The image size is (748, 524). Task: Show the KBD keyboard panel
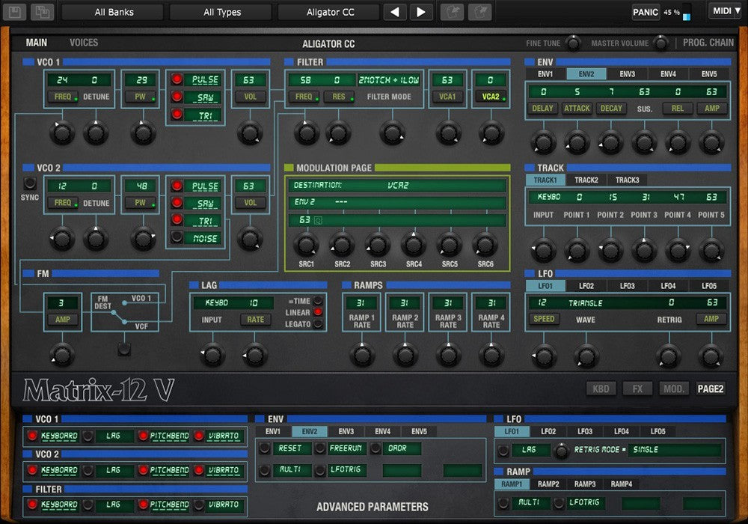(601, 389)
